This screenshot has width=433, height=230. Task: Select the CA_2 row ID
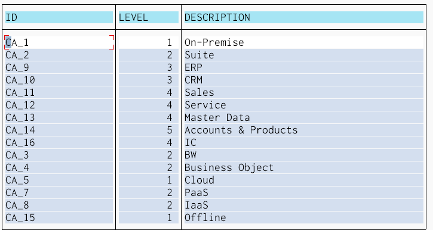point(59,55)
